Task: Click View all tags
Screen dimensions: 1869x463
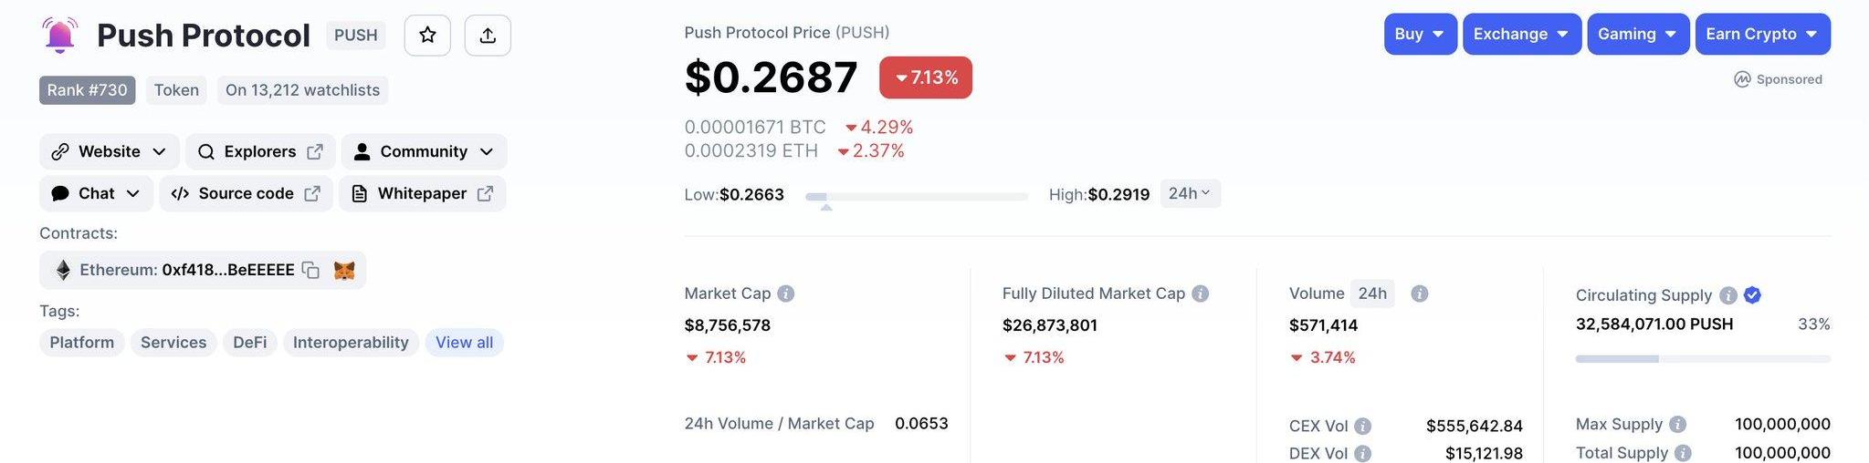Action: (x=464, y=343)
